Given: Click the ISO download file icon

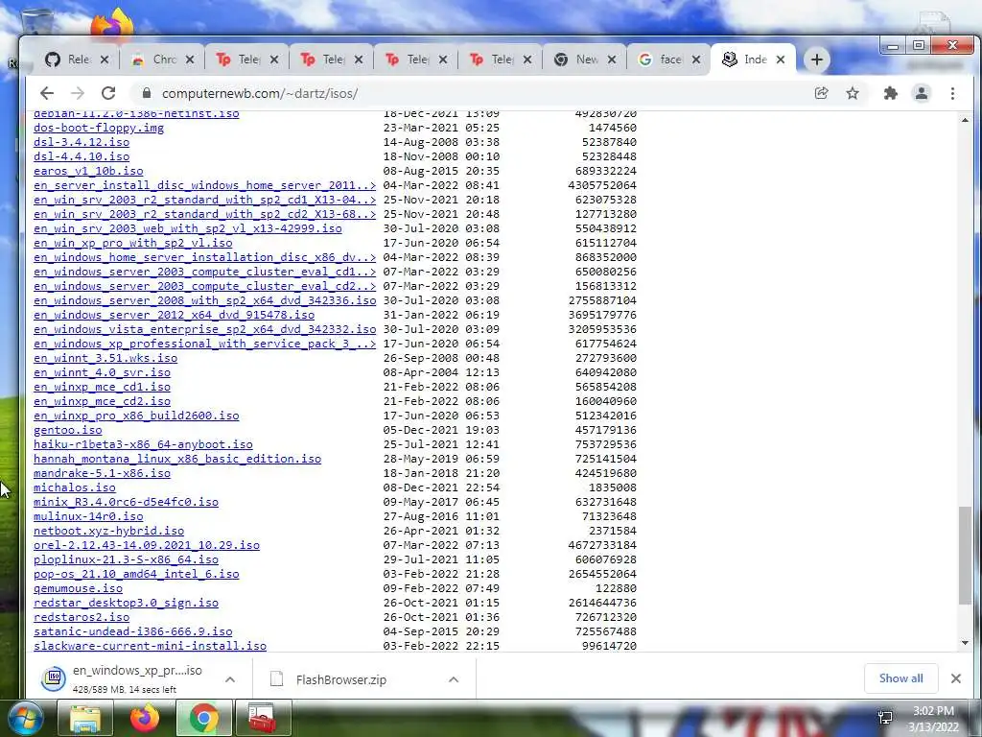Looking at the screenshot, I should [x=54, y=678].
